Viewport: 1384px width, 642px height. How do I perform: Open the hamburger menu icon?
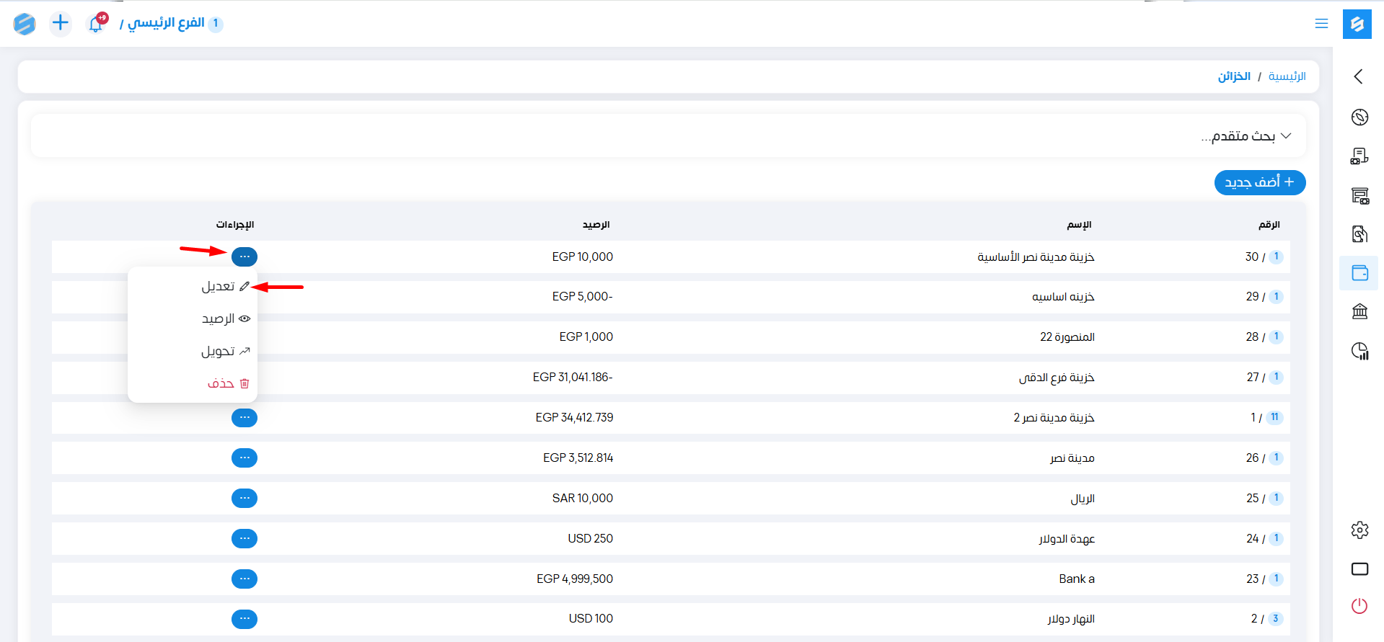pos(1321,24)
